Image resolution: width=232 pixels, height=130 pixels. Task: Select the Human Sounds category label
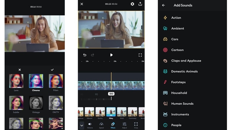182,104
